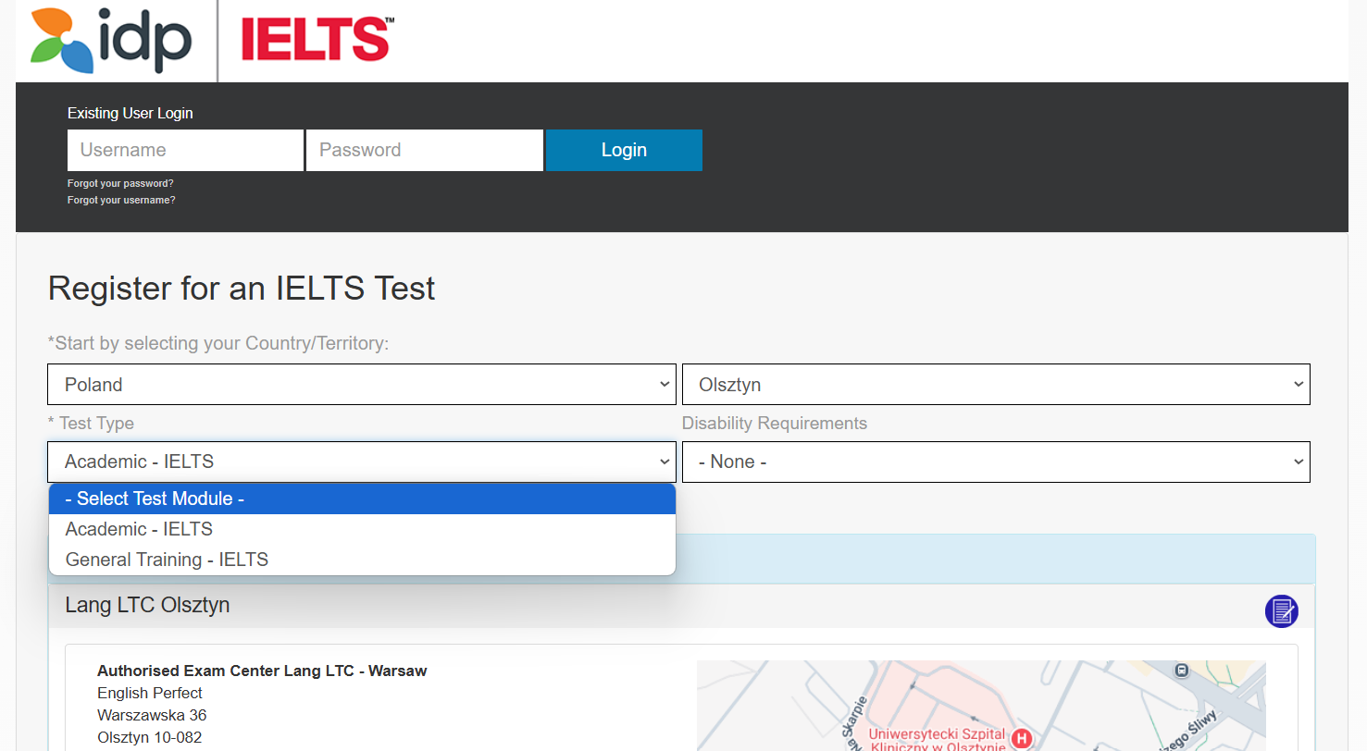
Task: Focus the Username input field
Action: [185, 150]
